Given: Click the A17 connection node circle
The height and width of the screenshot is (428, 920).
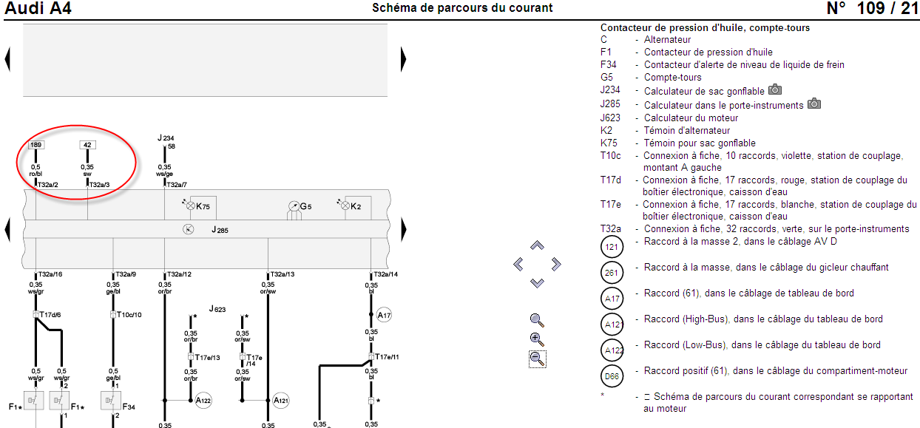Looking at the screenshot, I should click(384, 316).
